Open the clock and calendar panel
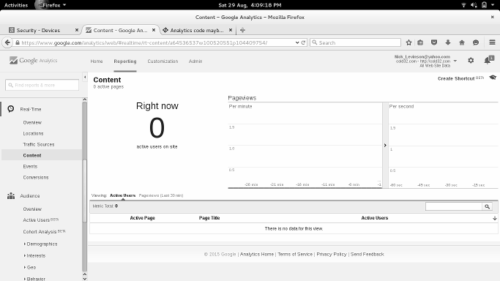Image resolution: width=500 pixels, height=281 pixels. click(x=250, y=5)
